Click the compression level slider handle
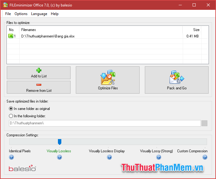The image size is (216, 179). (x=59, y=142)
